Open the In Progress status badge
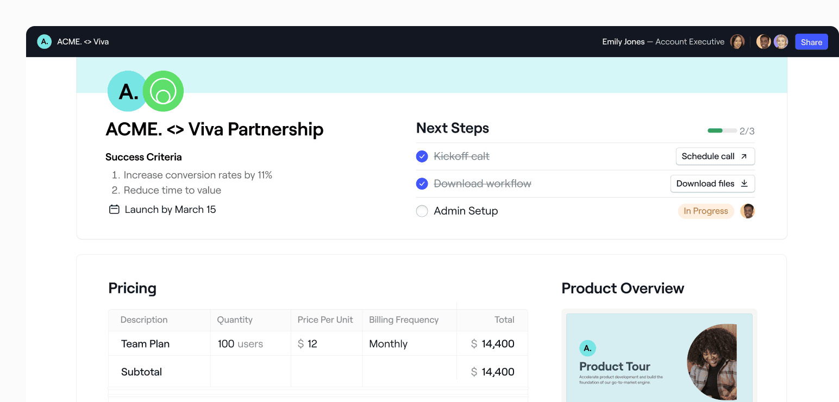This screenshot has width=839, height=402. pyautogui.click(x=706, y=211)
